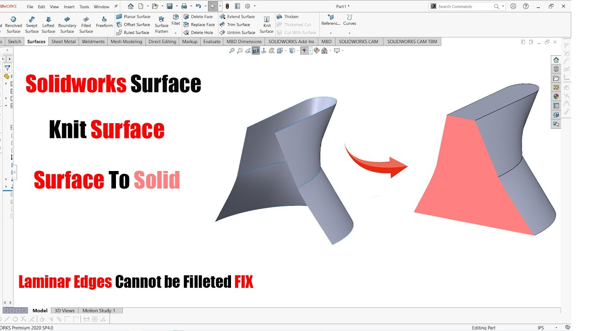The height and width of the screenshot is (331, 589).
Task: Pick the Ruled Surface tool
Action: pyautogui.click(x=133, y=33)
